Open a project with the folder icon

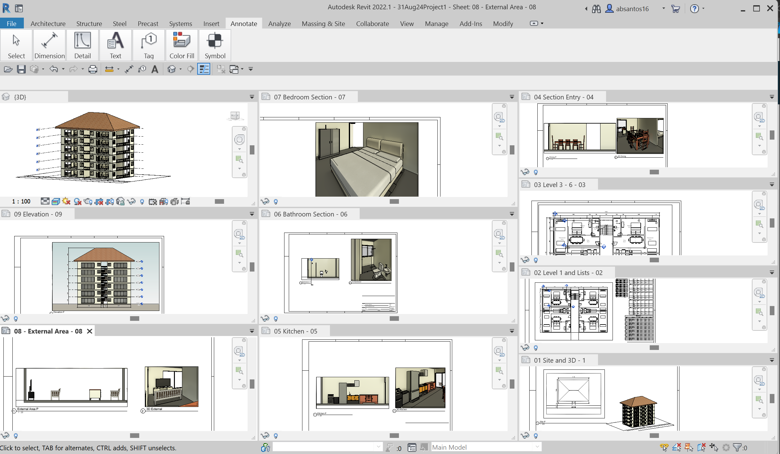[8, 69]
